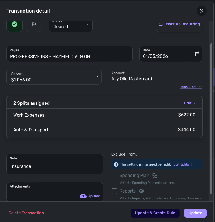Click the flag transaction icon

click(34, 24)
